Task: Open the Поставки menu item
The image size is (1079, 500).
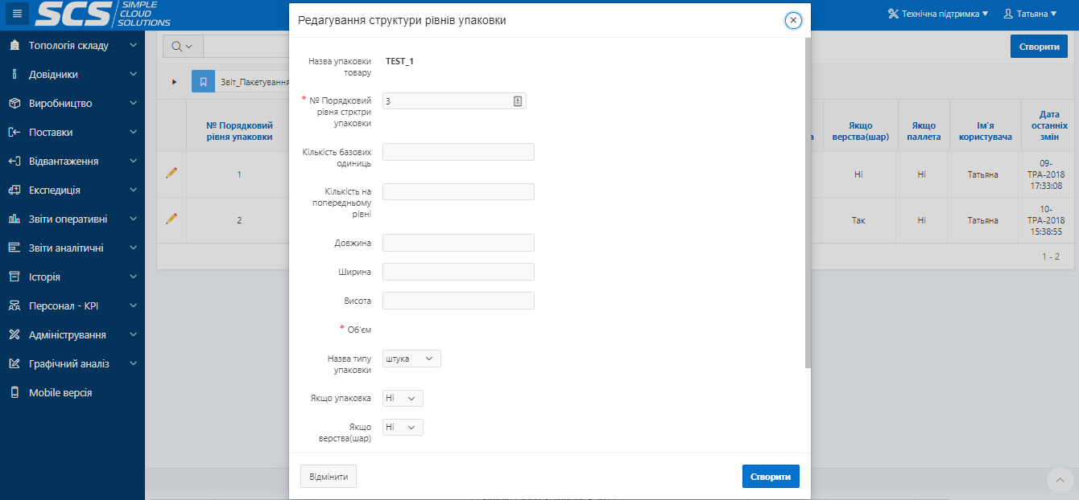Action: pos(72,133)
